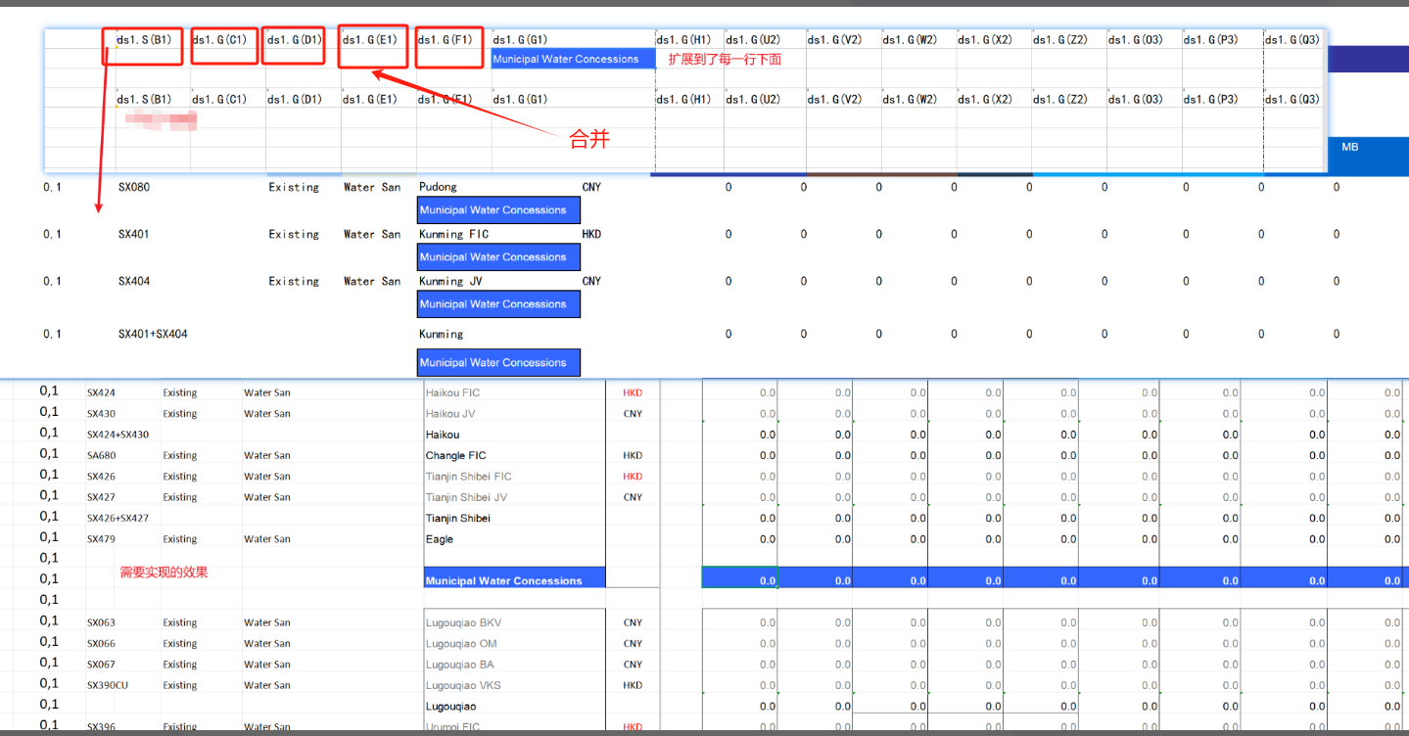Click Water San in the SX401 row
Viewport: 1409px width, 736px height.
point(372,234)
